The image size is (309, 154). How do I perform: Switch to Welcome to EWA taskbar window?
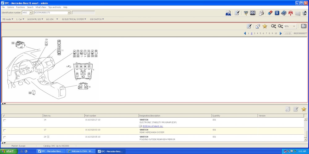80,151
